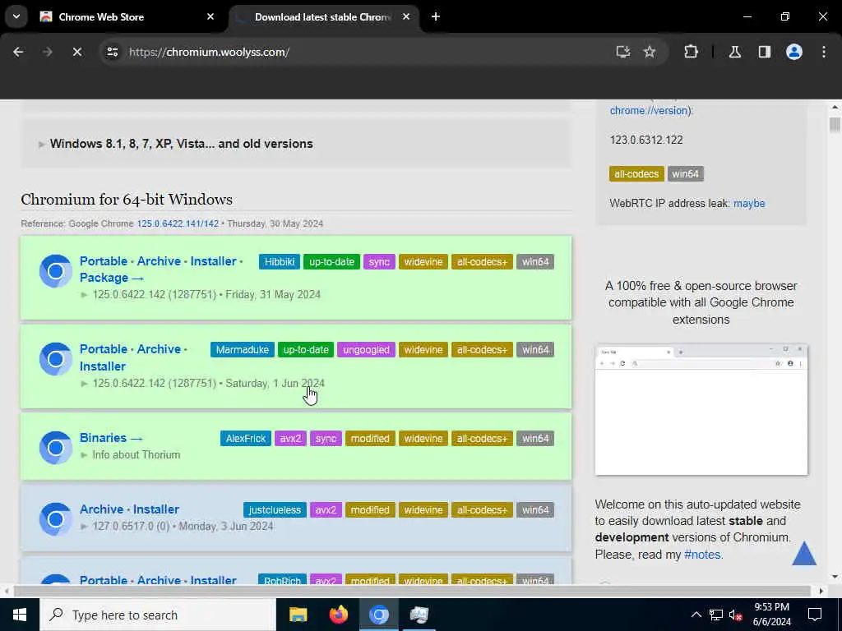
Task: Click Chromium logo in Marmaduke row
Action: (x=55, y=359)
